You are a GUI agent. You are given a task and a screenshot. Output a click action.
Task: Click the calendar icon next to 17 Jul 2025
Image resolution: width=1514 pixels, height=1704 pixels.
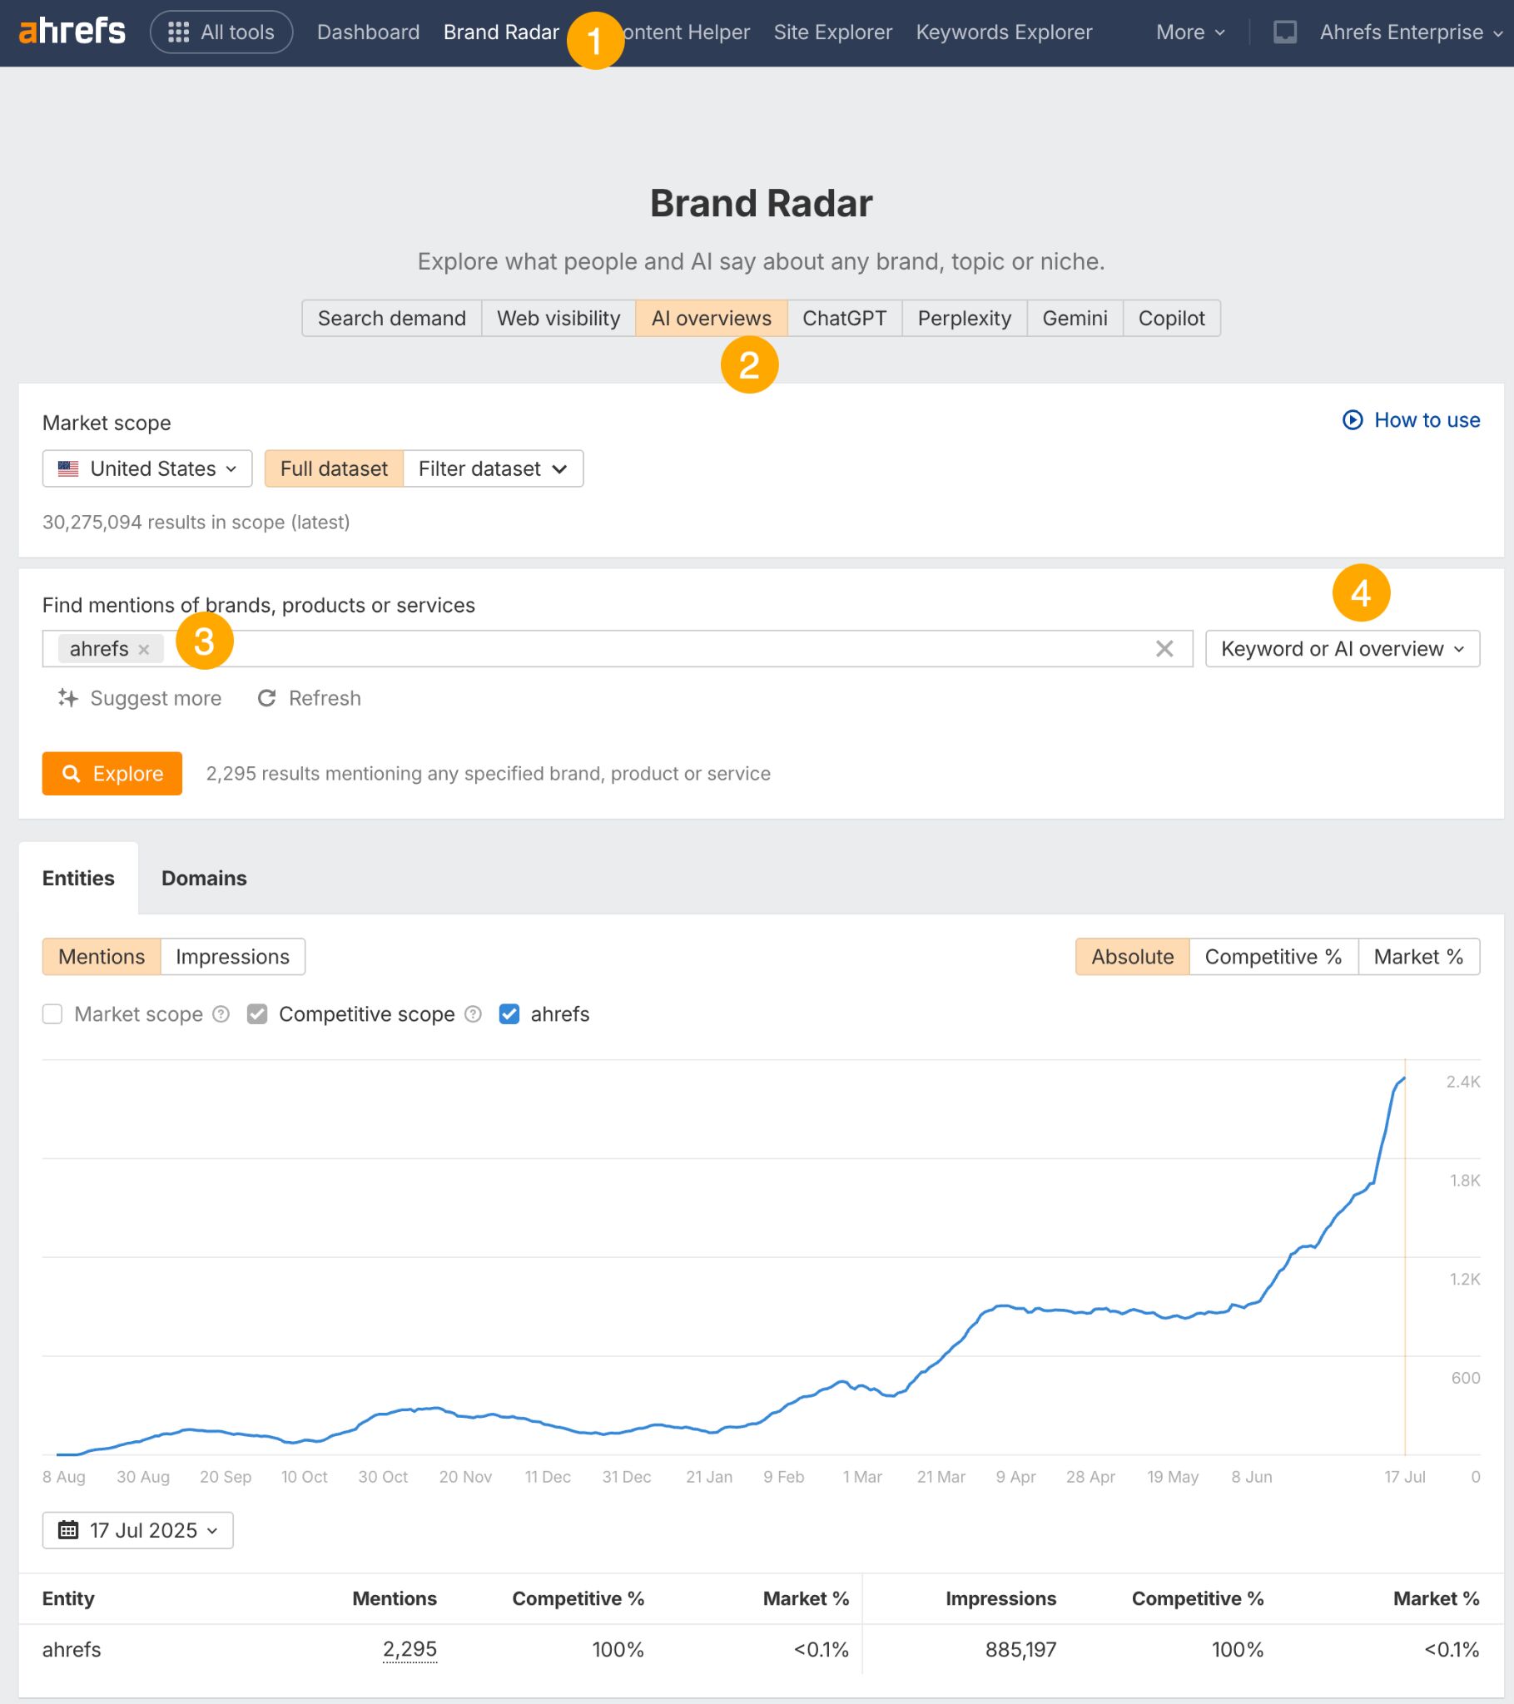click(70, 1530)
